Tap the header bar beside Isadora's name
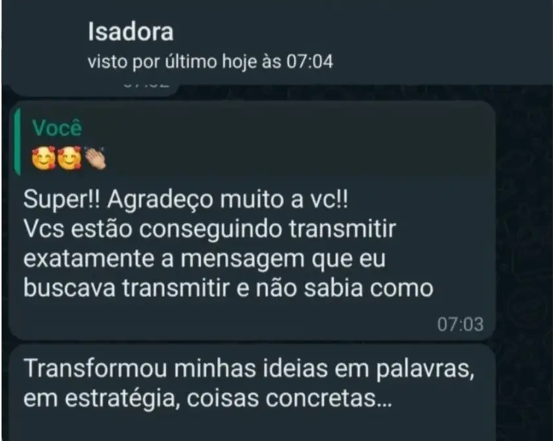 pyautogui.click(x=441, y=42)
